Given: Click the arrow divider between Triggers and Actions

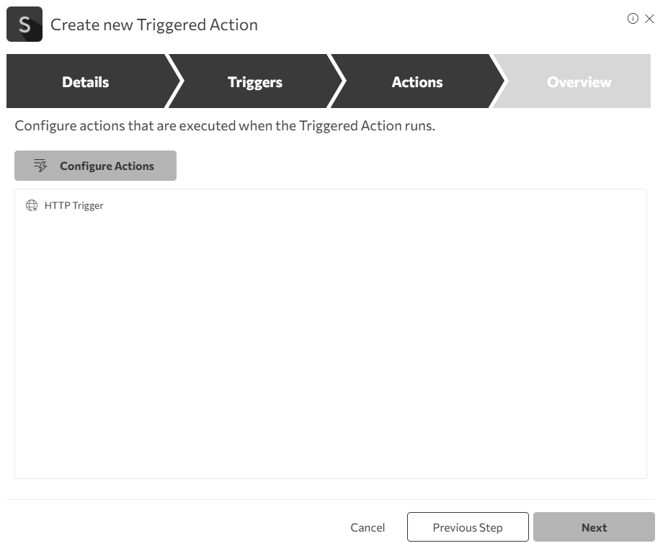Looking at the screenshot, I should (337, 81).
